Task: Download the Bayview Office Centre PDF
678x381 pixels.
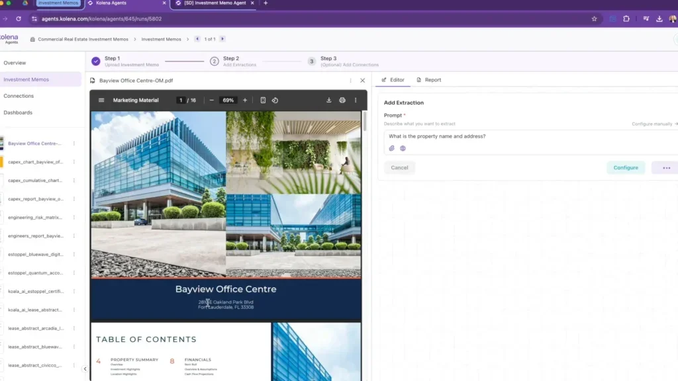Action: (x=328, y=101)
